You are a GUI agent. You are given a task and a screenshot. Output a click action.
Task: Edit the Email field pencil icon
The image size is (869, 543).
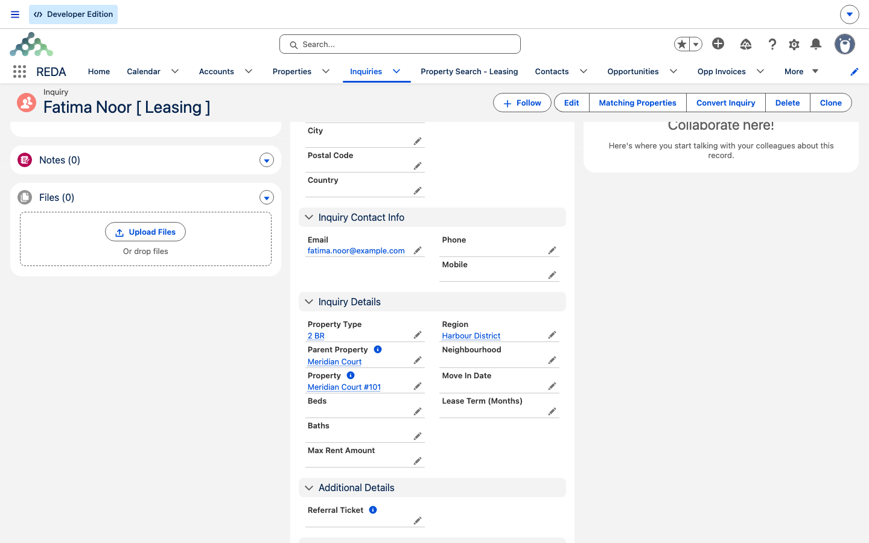click(x=418, y=250)
